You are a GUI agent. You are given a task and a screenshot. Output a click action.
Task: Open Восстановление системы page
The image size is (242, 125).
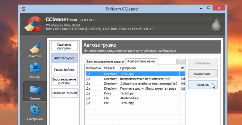[64, 81]
